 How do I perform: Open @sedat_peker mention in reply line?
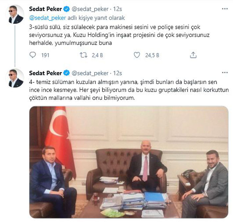48,18
